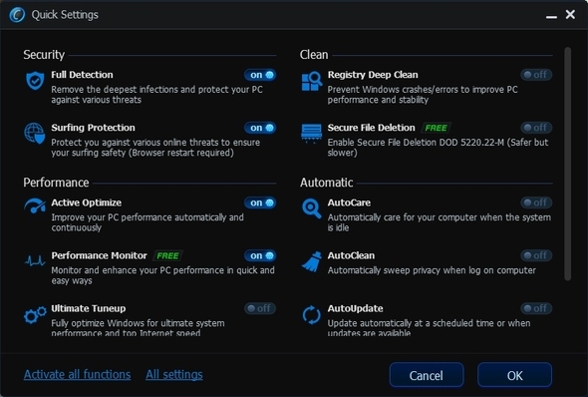Click the Surfing Protection title text
Screen dimensions: 588x397
(x=93, y=128)
